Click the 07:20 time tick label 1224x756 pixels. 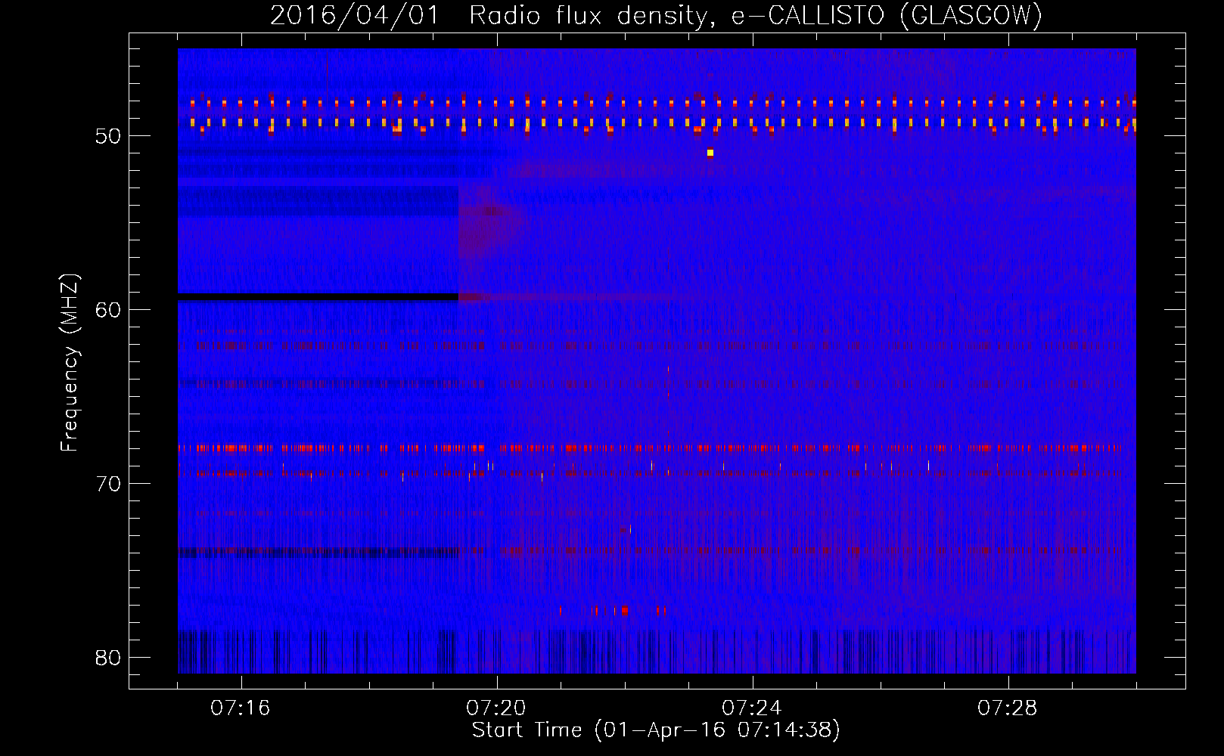[x=496, y=708]
